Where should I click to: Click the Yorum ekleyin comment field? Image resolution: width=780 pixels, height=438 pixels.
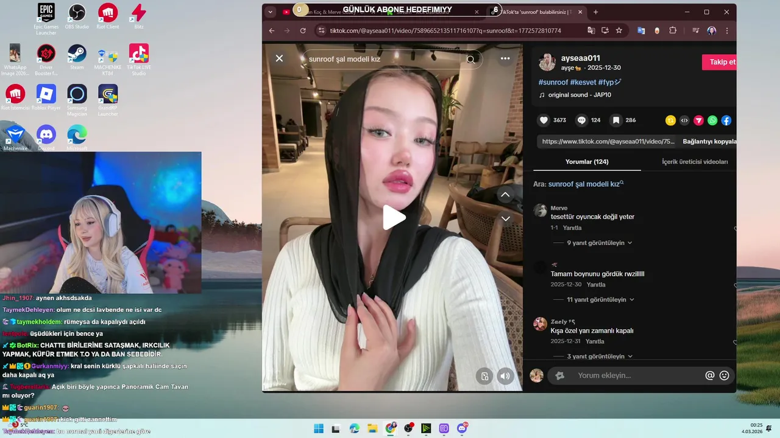click(625, 375)
